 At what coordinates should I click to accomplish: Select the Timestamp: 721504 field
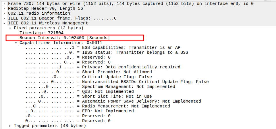coord(41,33)
